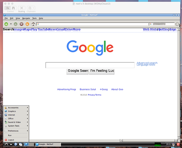Open the Web History link
Viewport: 182px width, 148px height.
(150, 29)
